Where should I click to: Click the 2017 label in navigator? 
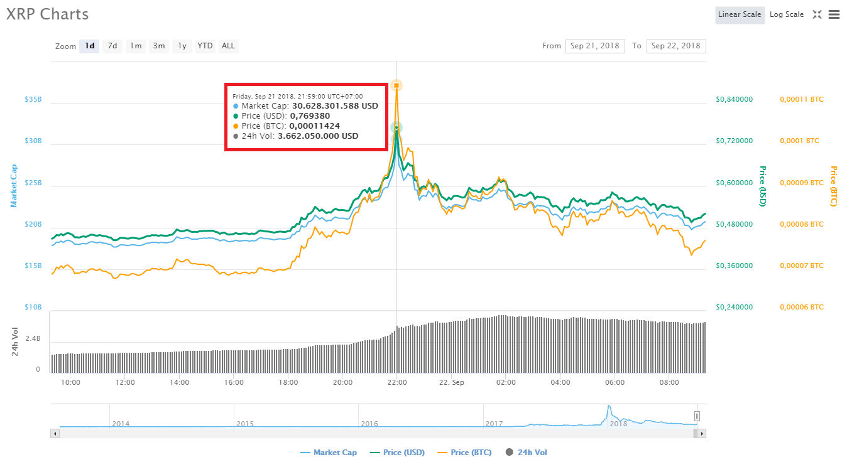coord(494,424)
